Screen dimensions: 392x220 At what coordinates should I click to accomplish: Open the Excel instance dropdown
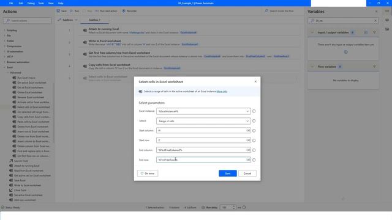click(203, 111)
